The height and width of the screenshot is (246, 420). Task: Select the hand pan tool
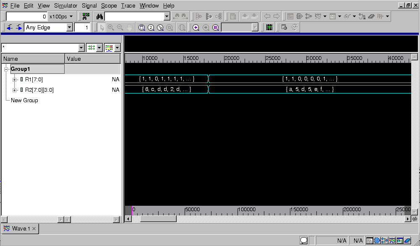pos(129,27)
